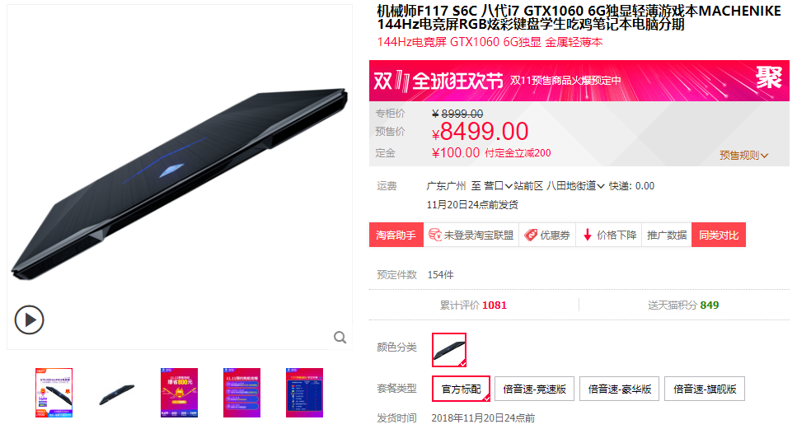The width and height of the screenshot is (797, 429).
Task: Open the 淘客助手 tab
Action: pos(396,235)
